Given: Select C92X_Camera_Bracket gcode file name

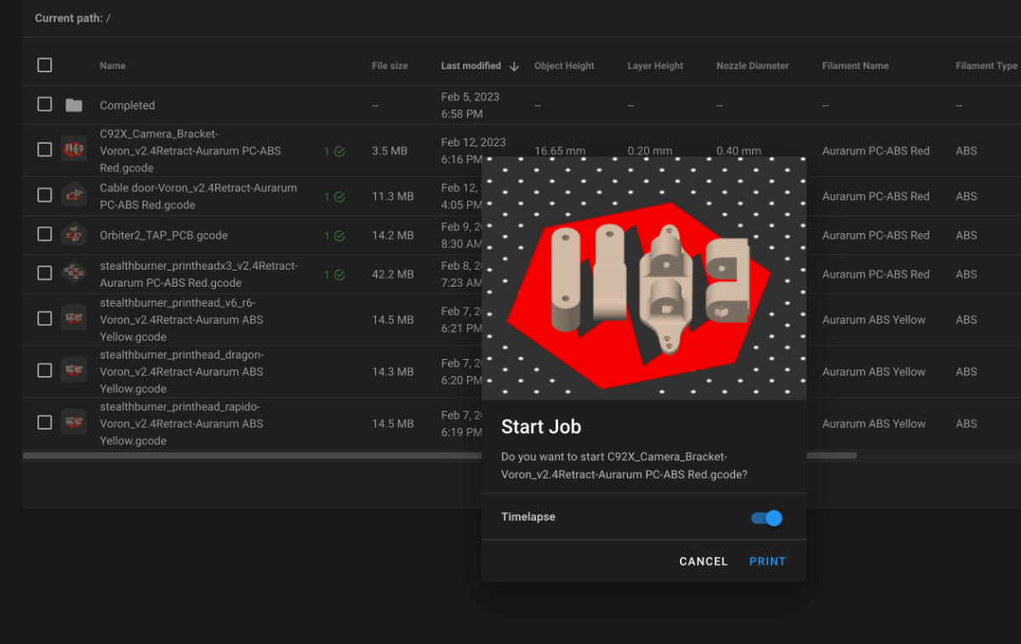Looking at the screenshot, I should [190, 151].
